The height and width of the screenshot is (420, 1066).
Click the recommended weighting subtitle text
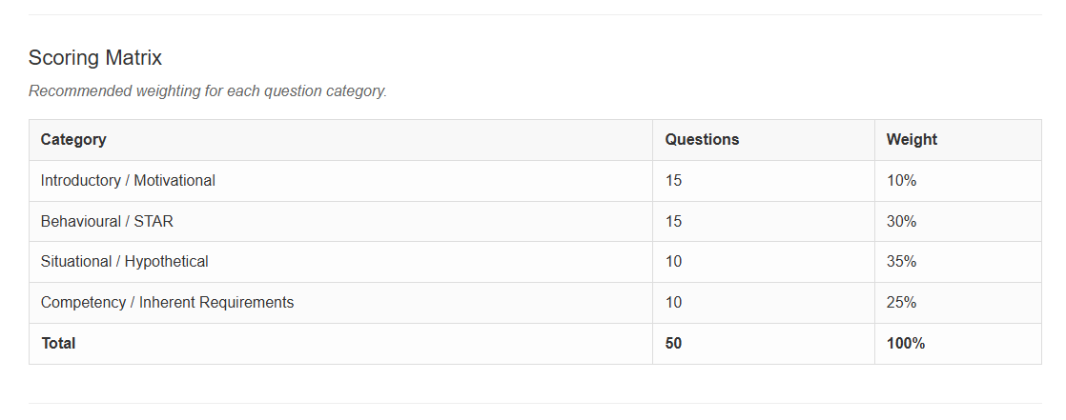coord(207,90)
